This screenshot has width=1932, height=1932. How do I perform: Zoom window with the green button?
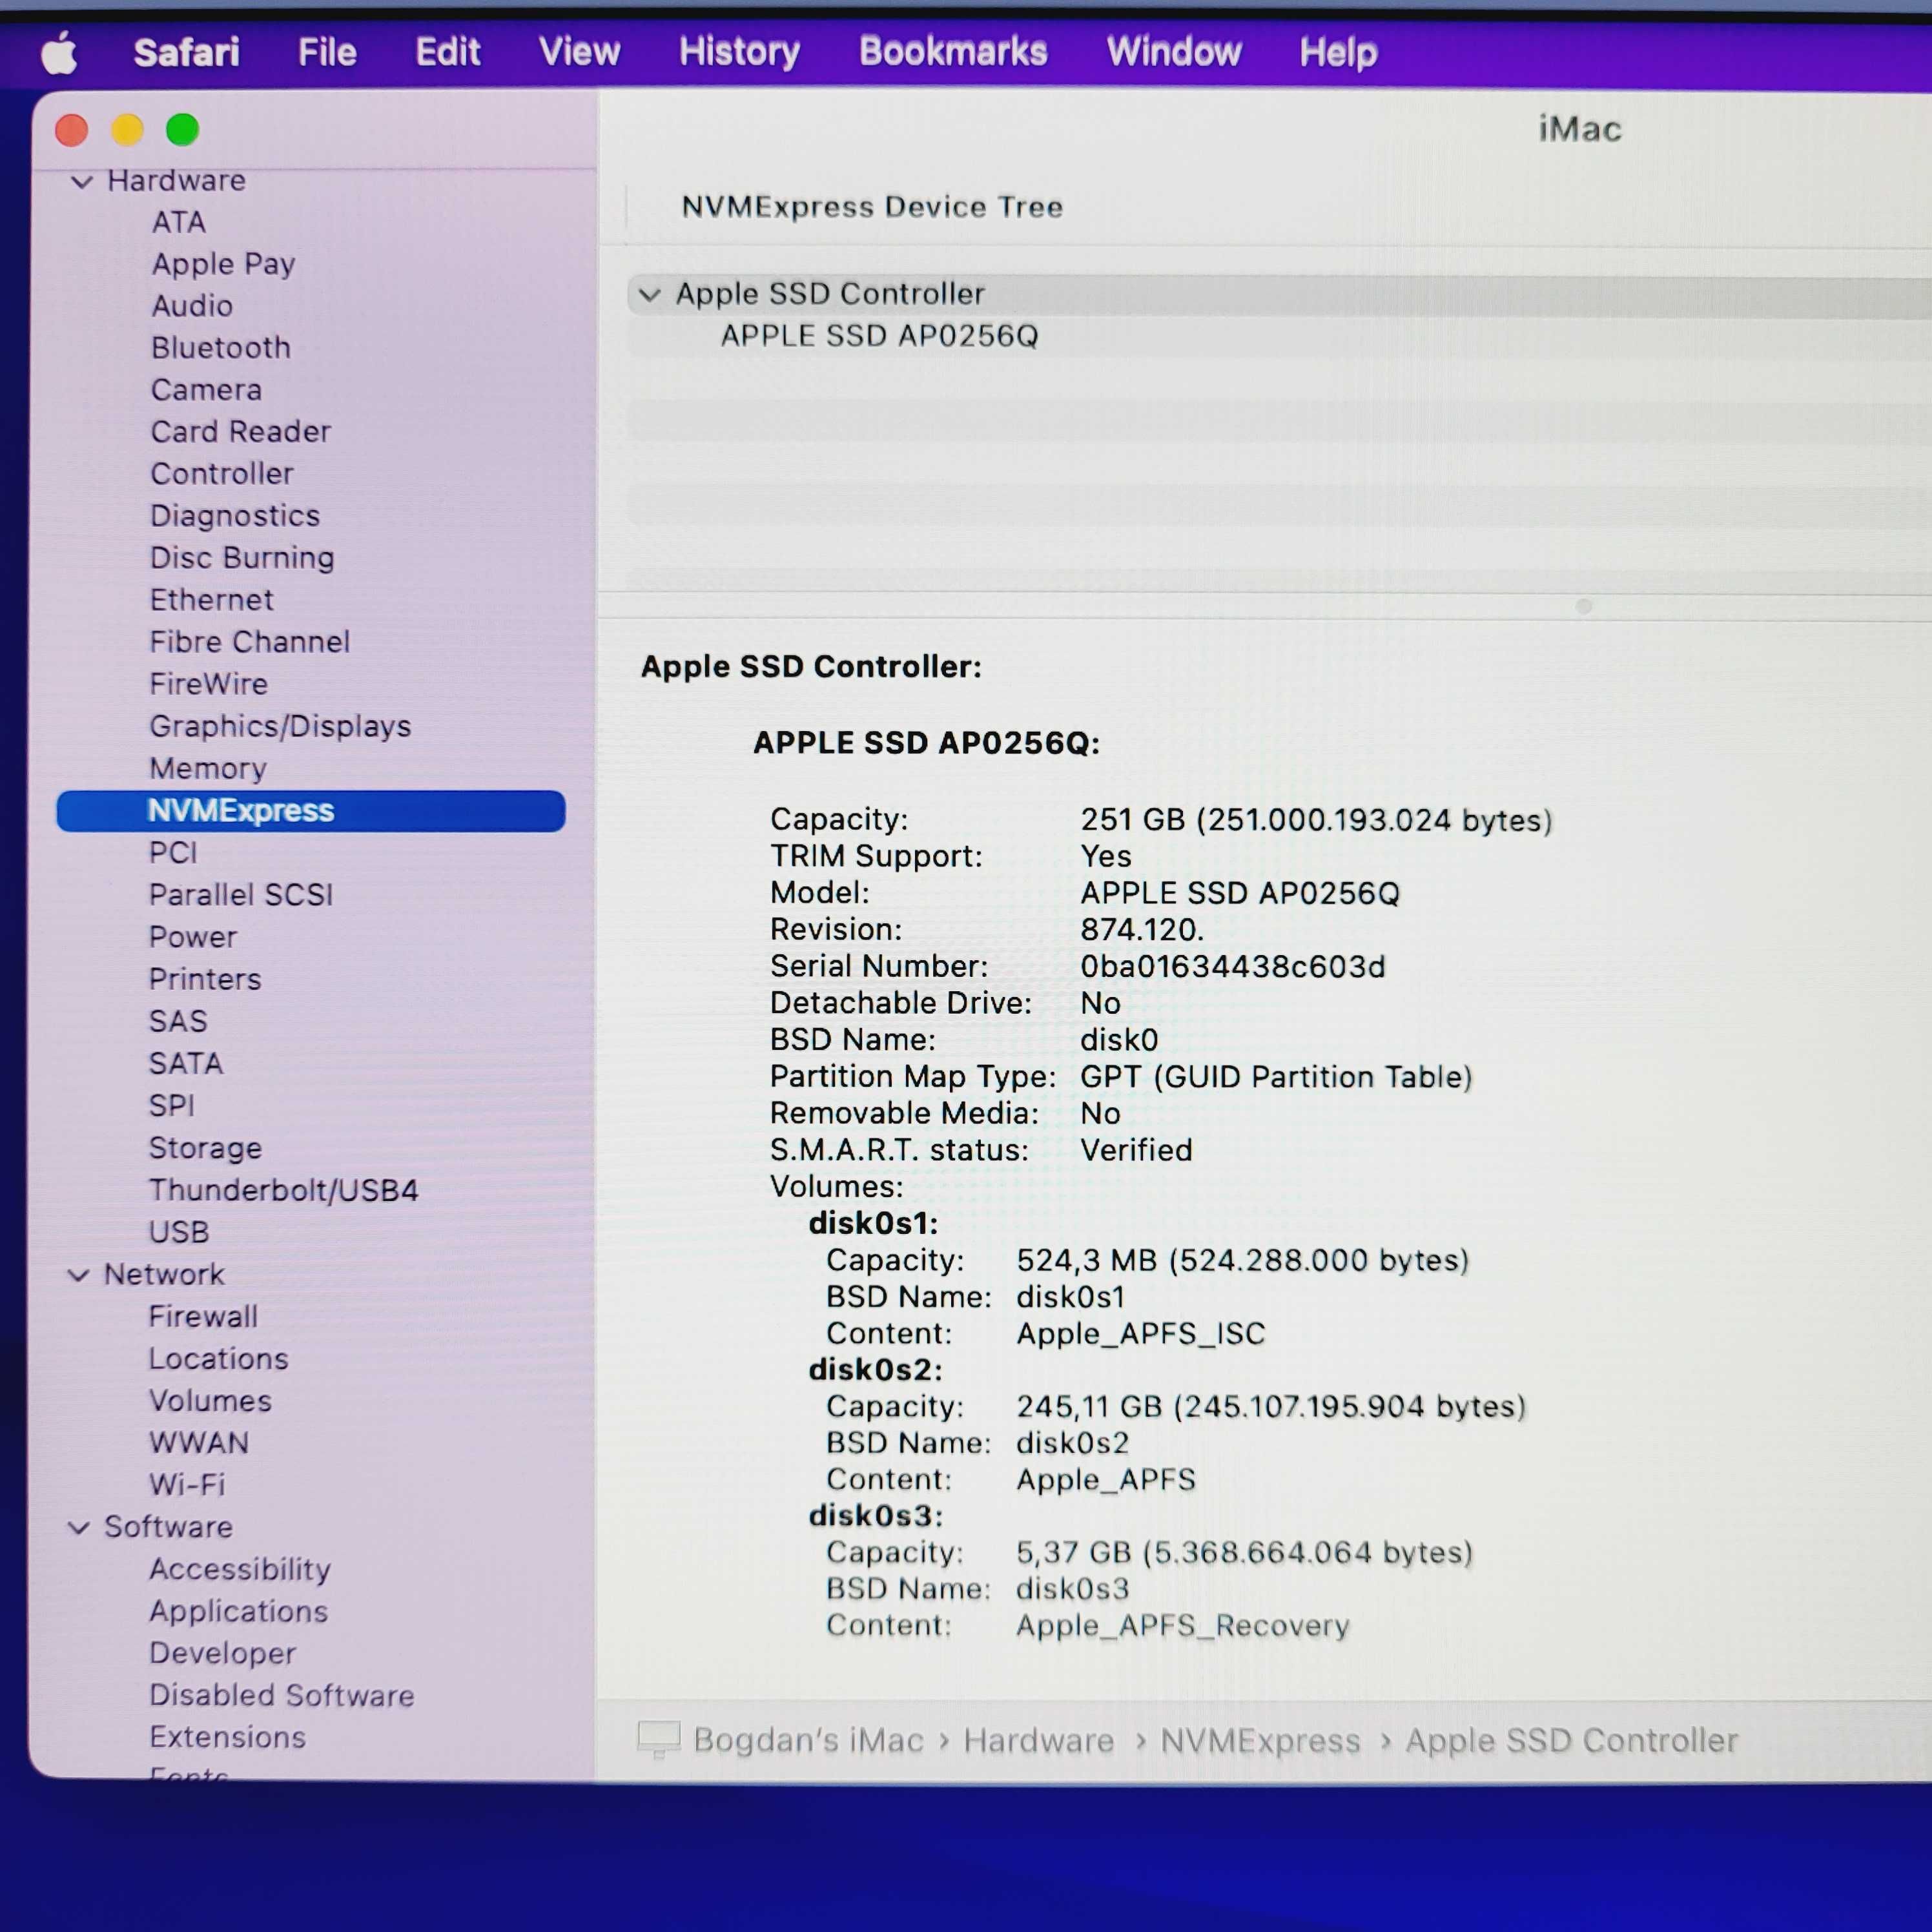click(183, 130)
